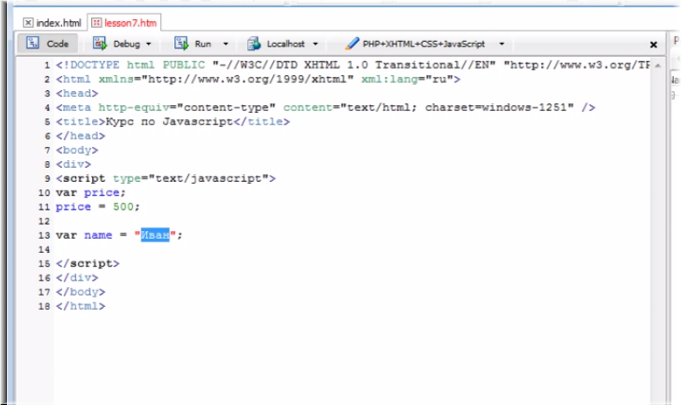Click the "<div>" tag on line 8
The image size is (681, 405).
(x=74, y=164)
